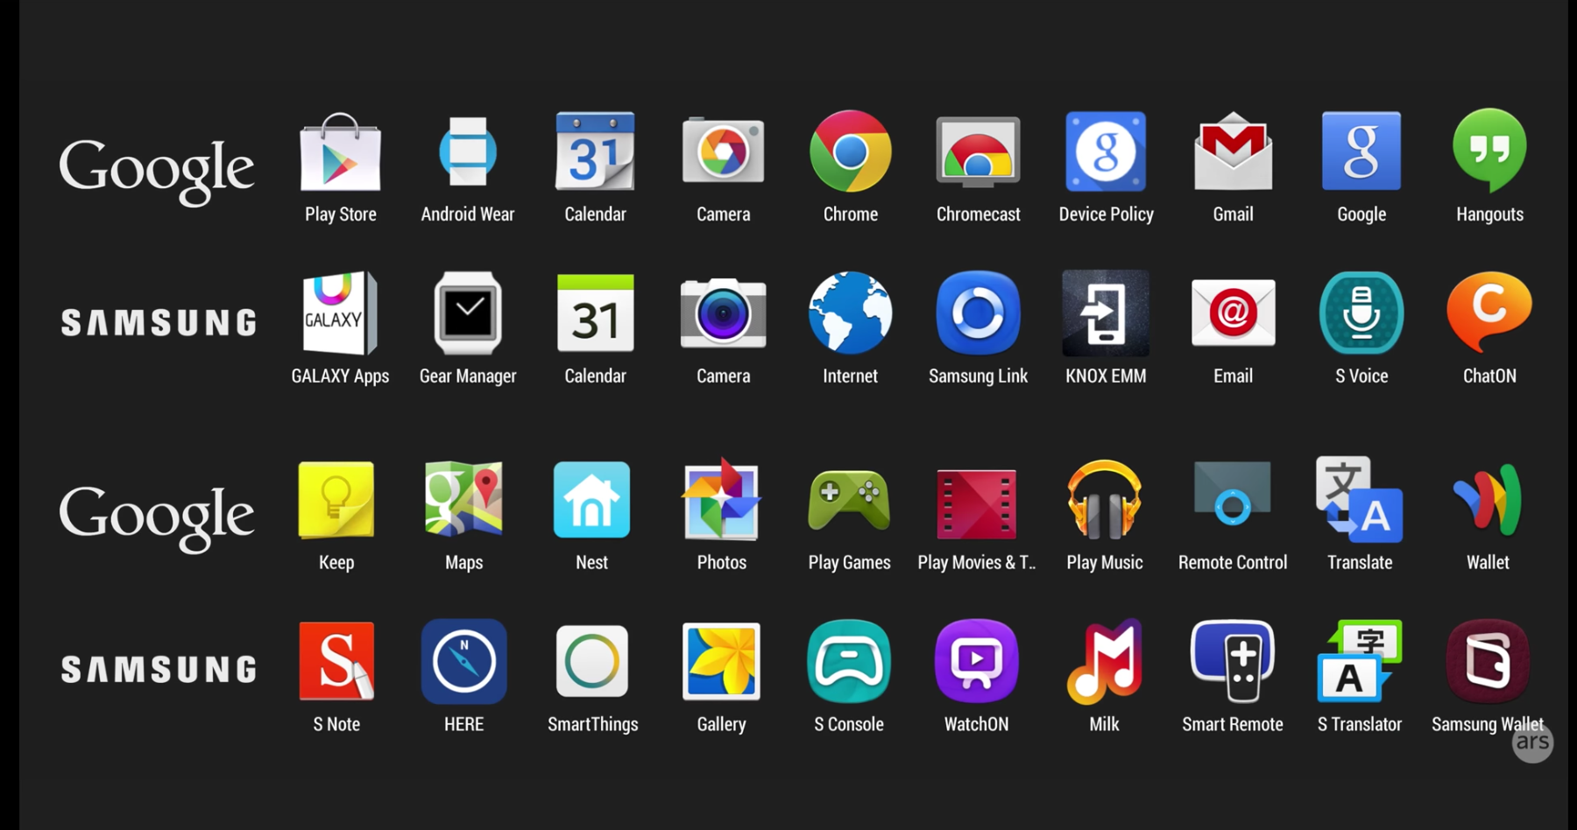Open the ChatON app

(1489, 313)
